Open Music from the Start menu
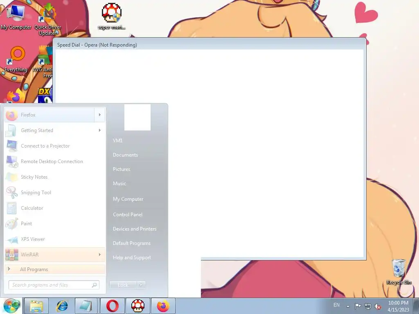Screen dimensions: 419x314 point(119,184)
